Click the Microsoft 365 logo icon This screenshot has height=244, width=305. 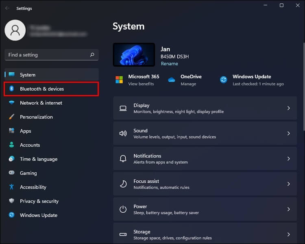pyautogui.click(x=119, y=80)
